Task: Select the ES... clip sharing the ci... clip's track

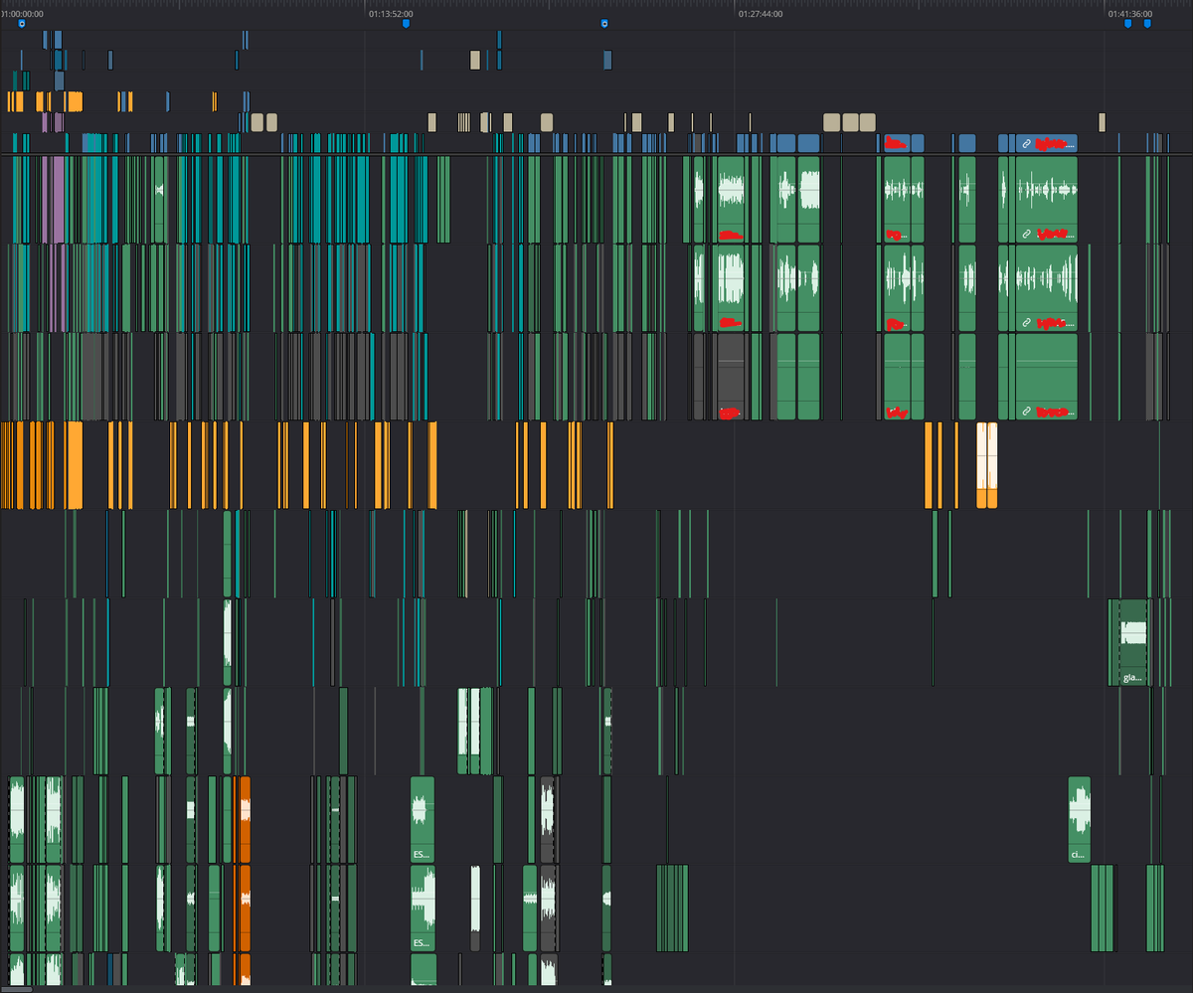Action: (423, 819)
